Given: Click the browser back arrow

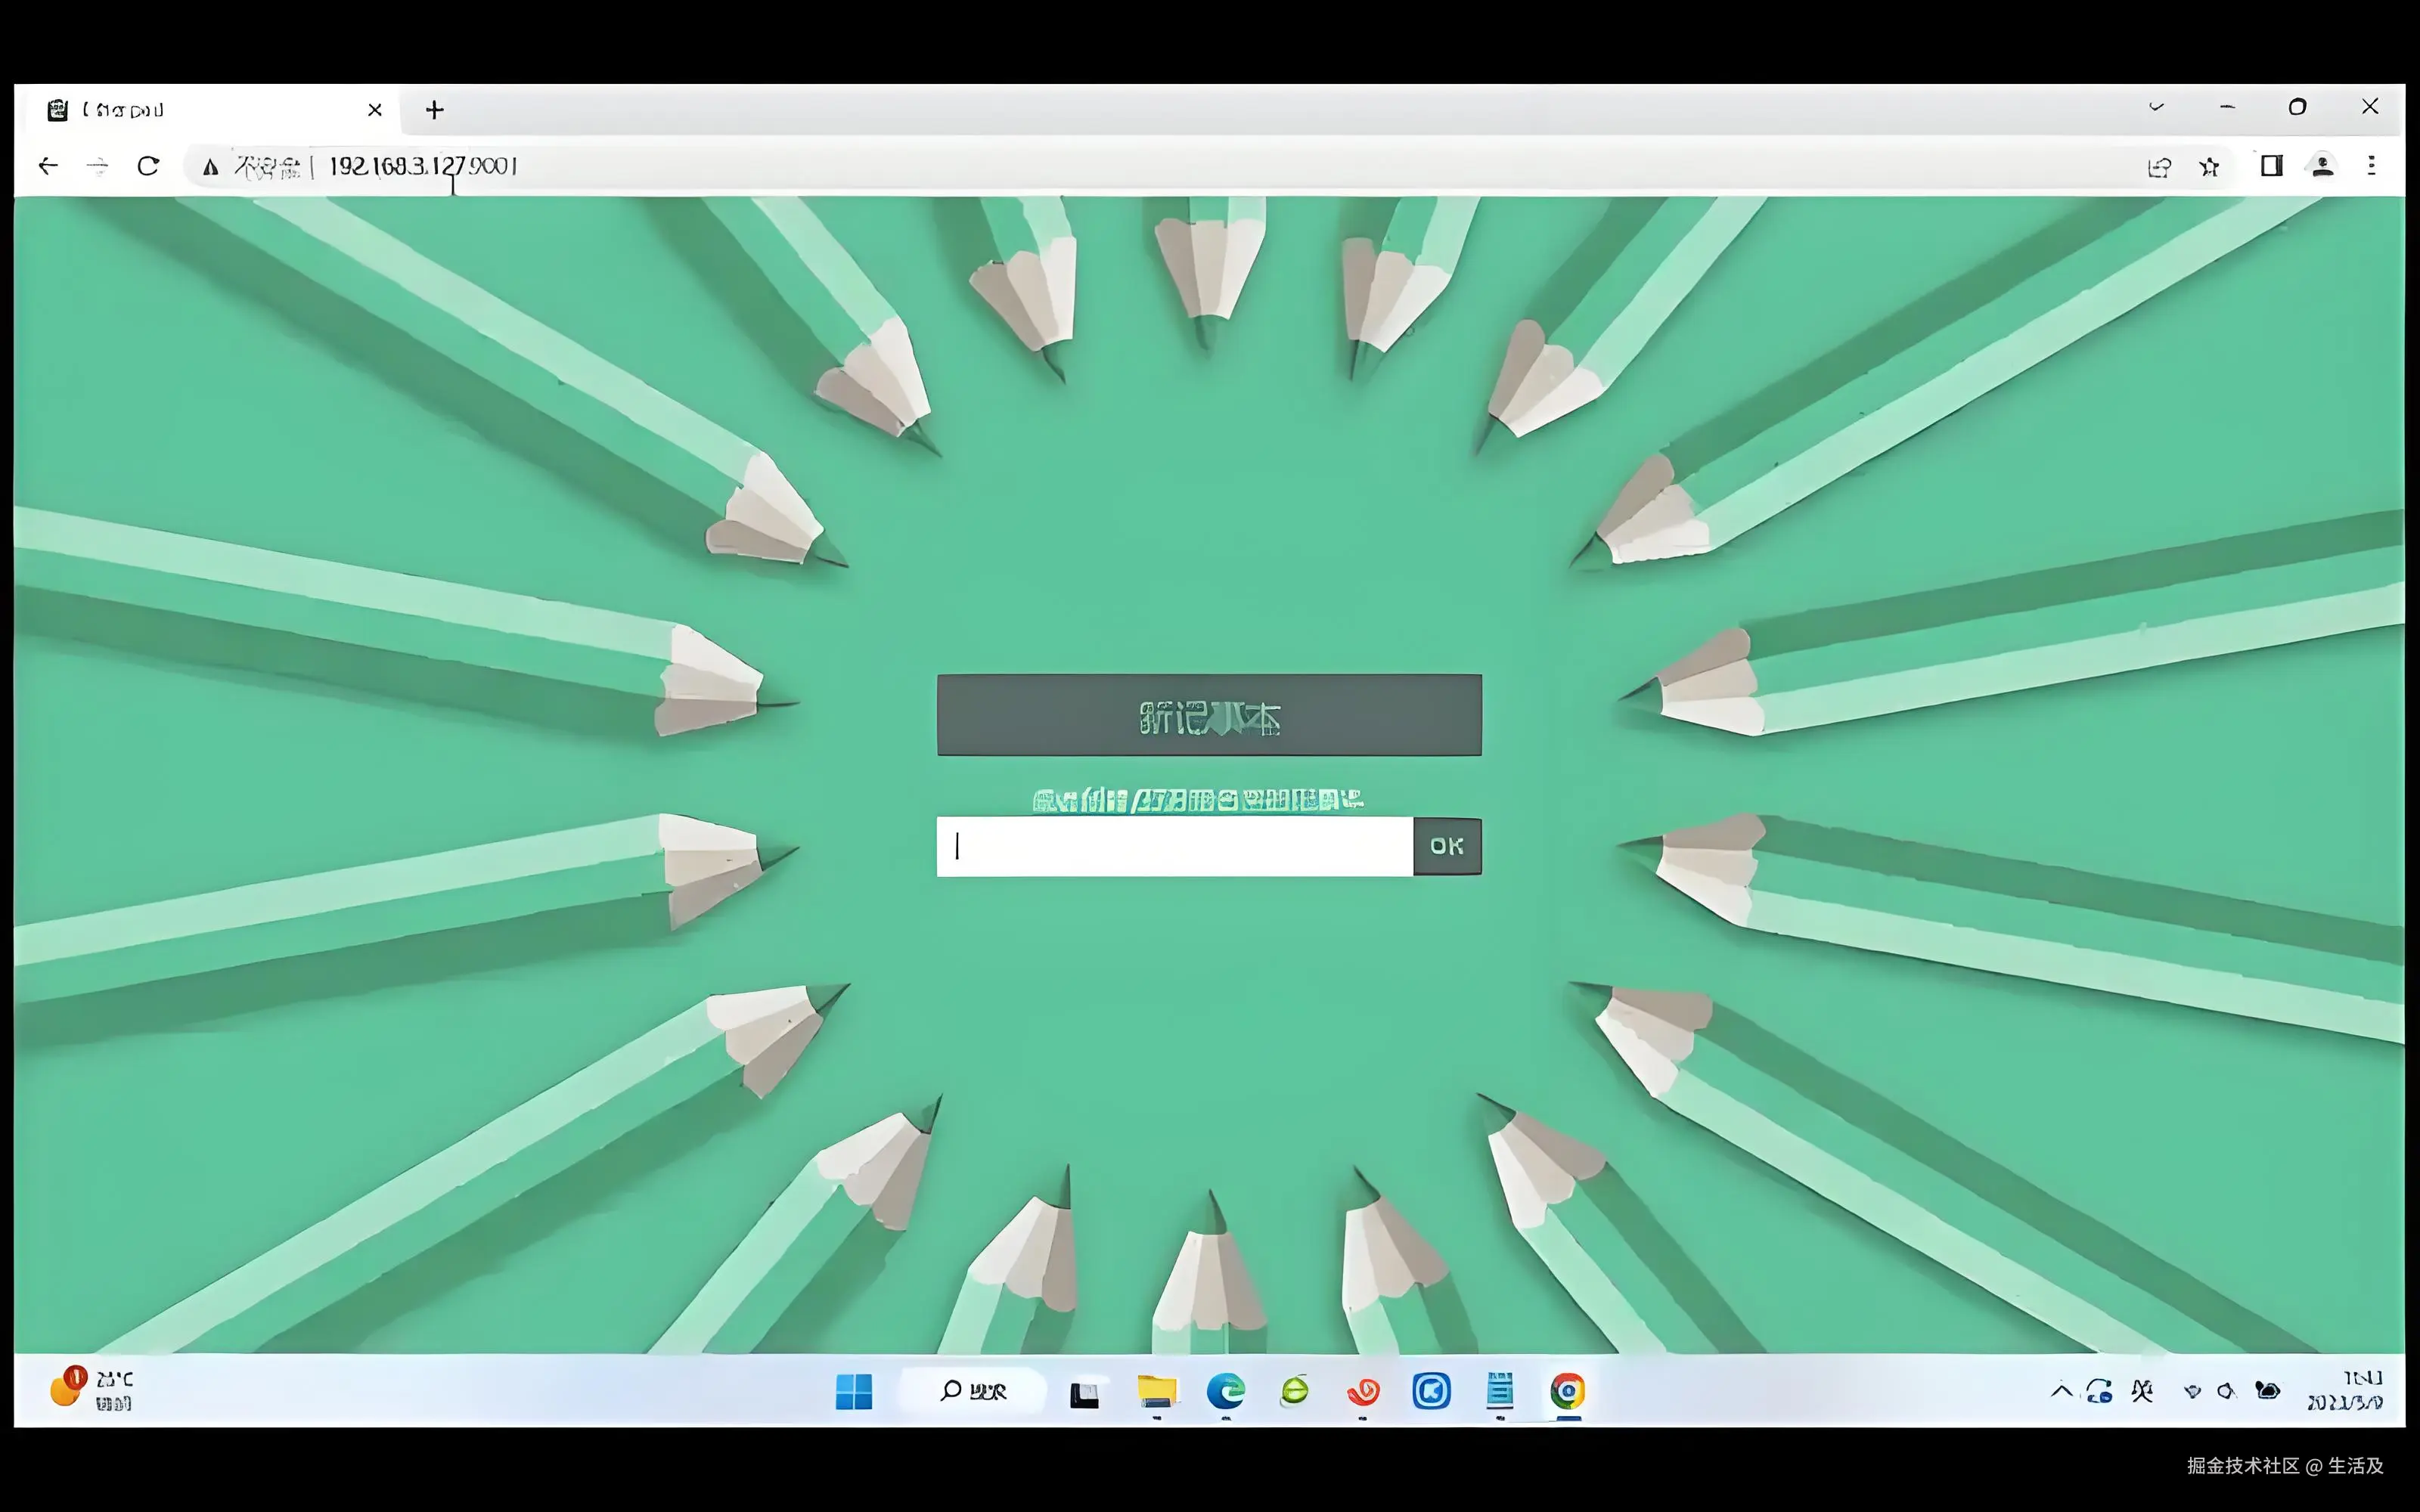Looking at the screenshot, I should tap(48, 166).
